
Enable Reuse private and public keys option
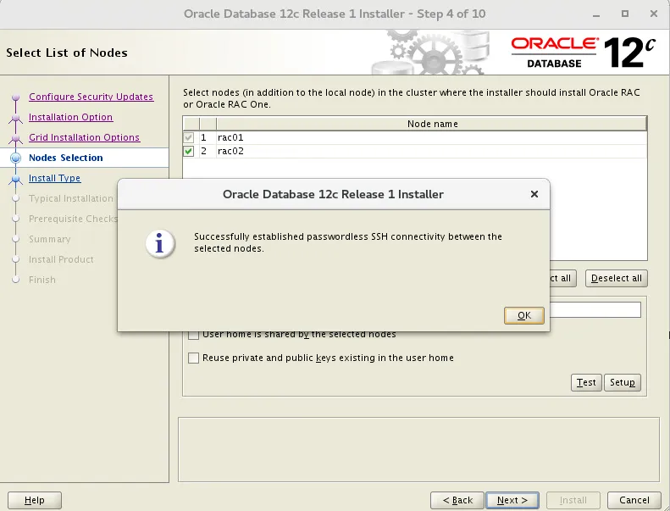[194, 358]
